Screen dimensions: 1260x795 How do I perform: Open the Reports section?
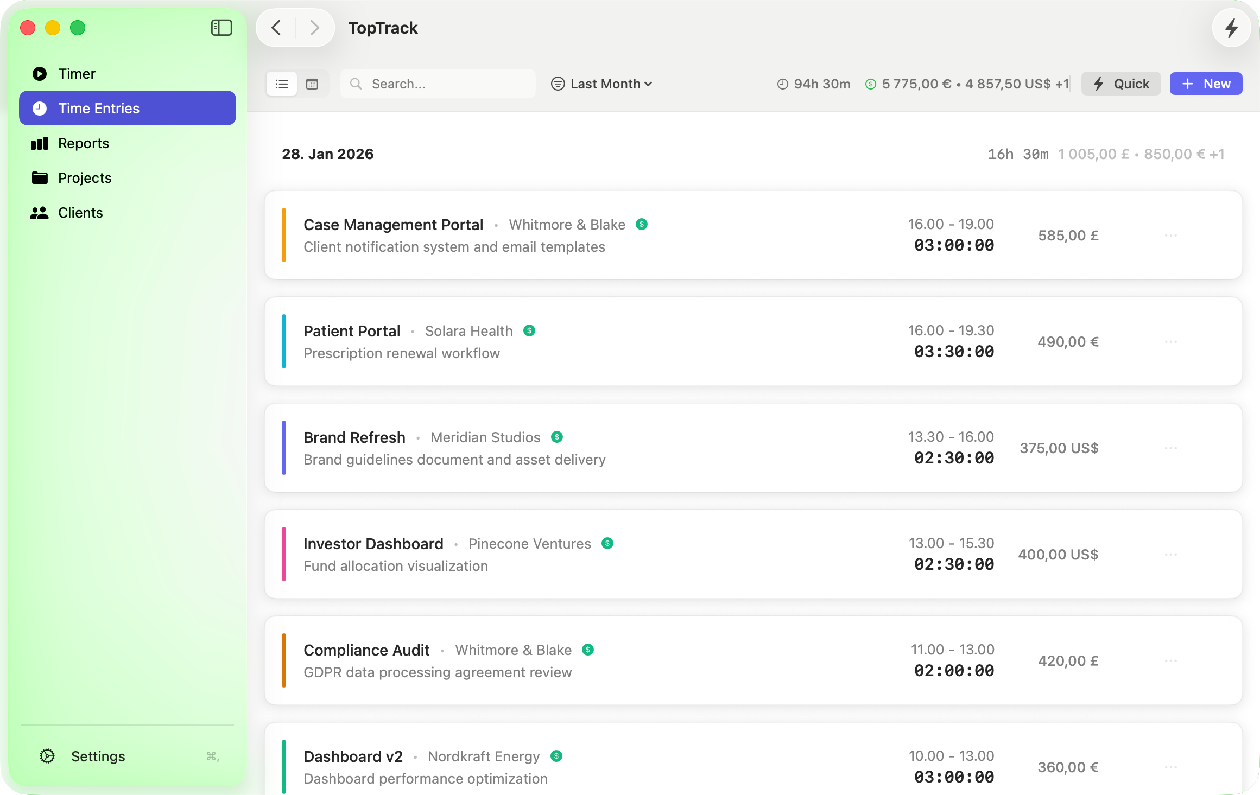(x=84, y=143)
